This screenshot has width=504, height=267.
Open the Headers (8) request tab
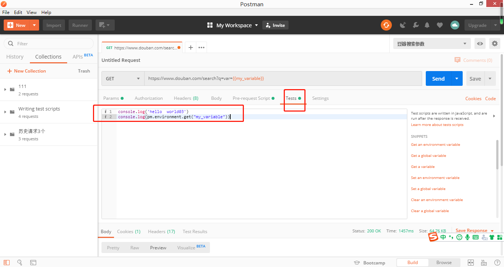(186, 98)
